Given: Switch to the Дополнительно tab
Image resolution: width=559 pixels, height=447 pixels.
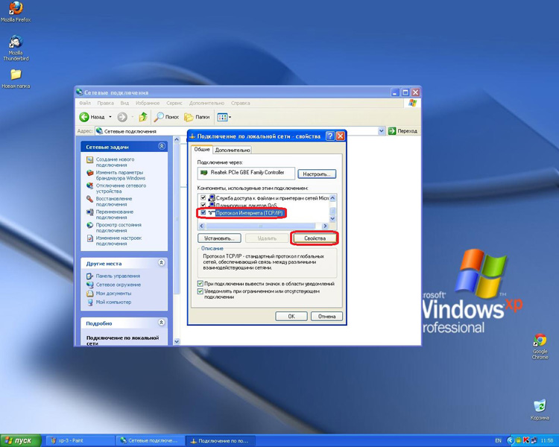Looking at the screenshot, I should click(x=233, y=150).
